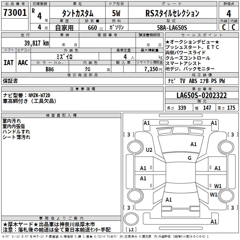Image resolution: width=240 pixels, height=240 pixels.
Task: Select the inspector note 室内内張傷
Action: pyautogui.click(x=13, y=126)
